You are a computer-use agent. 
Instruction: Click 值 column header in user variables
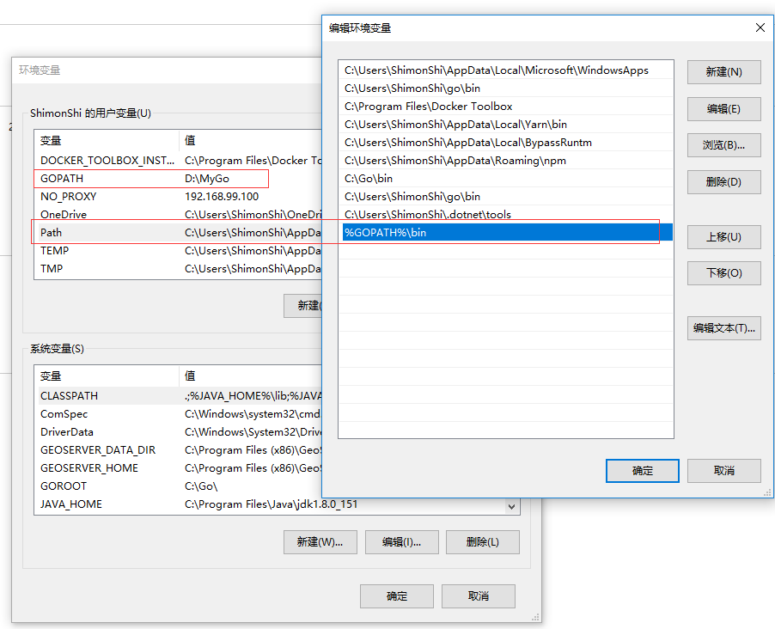point(250,140)
